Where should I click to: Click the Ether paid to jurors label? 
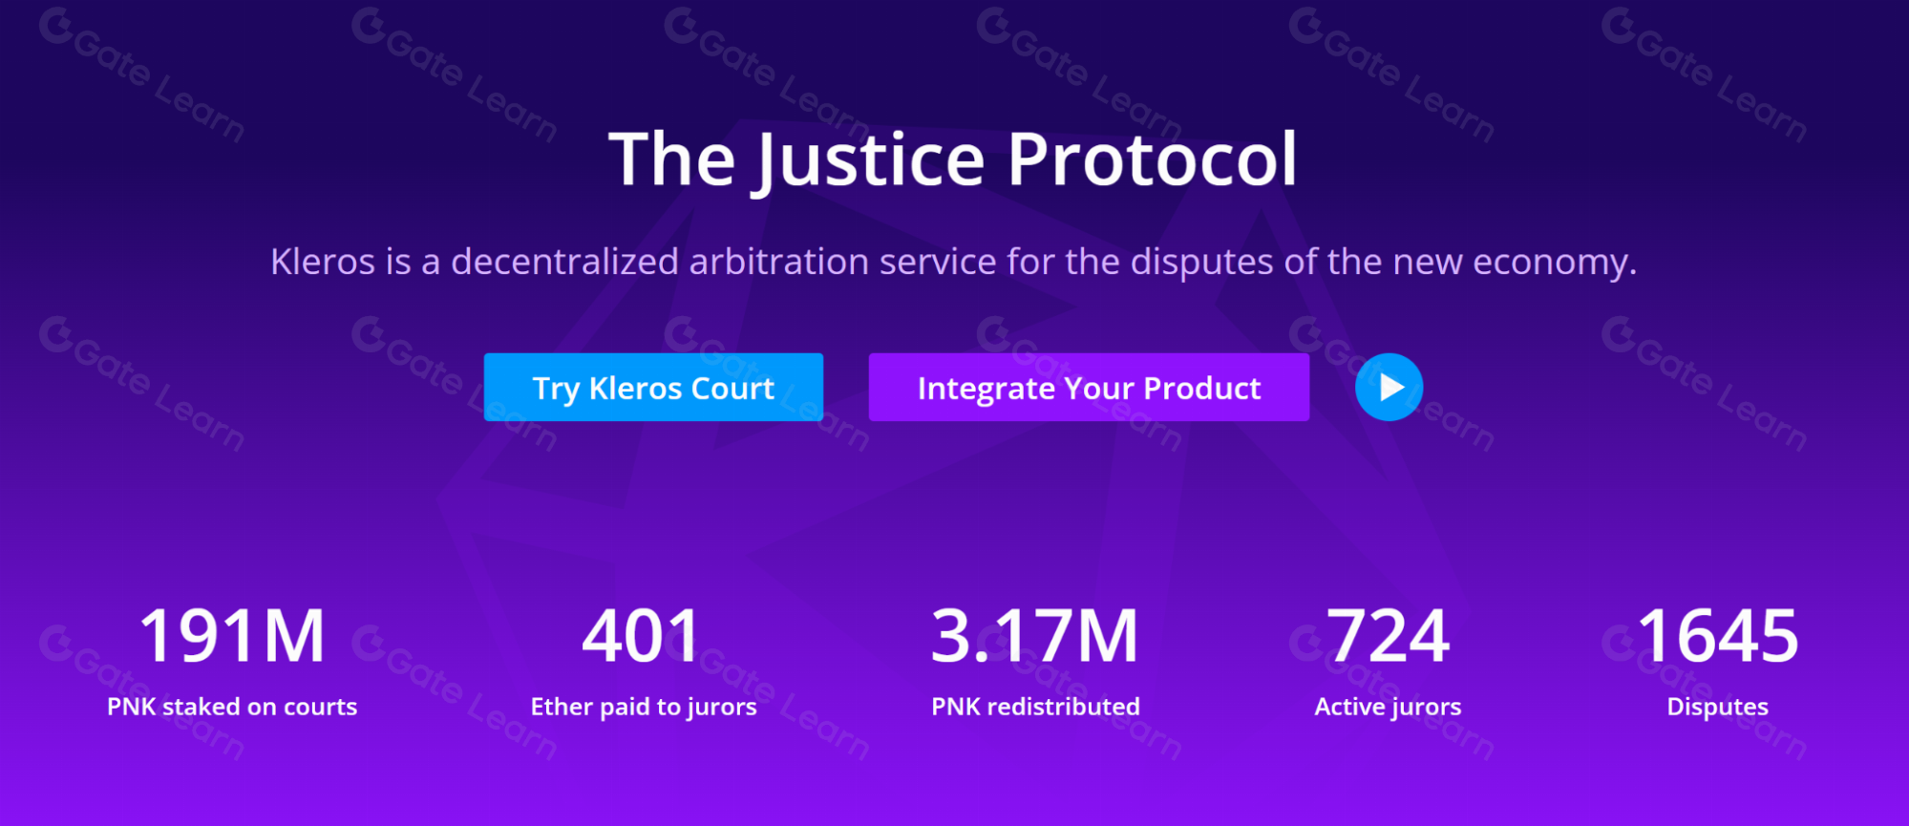[643, 707]
